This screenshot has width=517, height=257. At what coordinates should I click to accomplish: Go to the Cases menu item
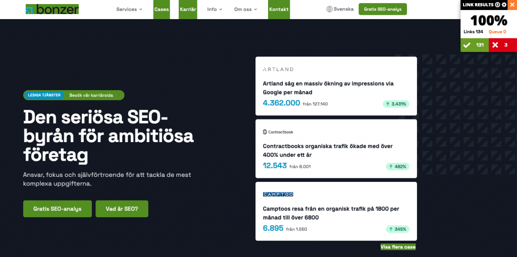tap(162, 9)
